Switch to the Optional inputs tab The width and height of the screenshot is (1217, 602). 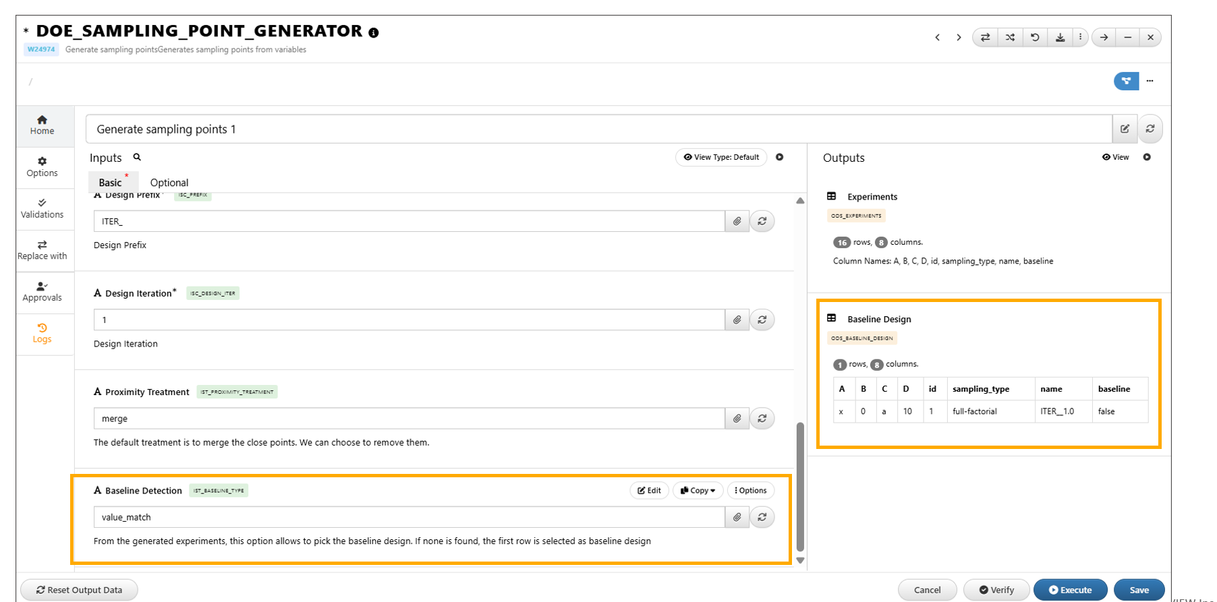click(x=169, y=183)
